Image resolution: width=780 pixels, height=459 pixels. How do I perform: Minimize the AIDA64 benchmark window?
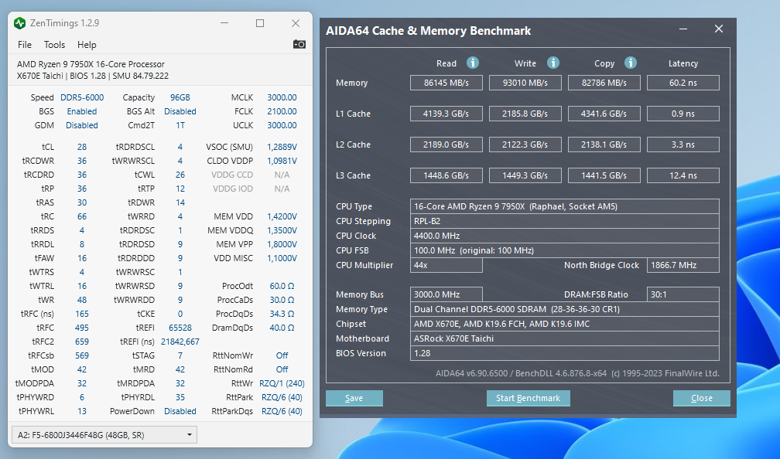683,29
